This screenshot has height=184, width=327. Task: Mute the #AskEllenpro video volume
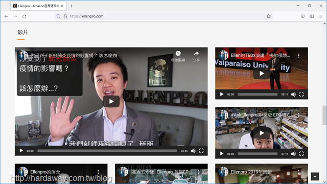click(293, 154)
